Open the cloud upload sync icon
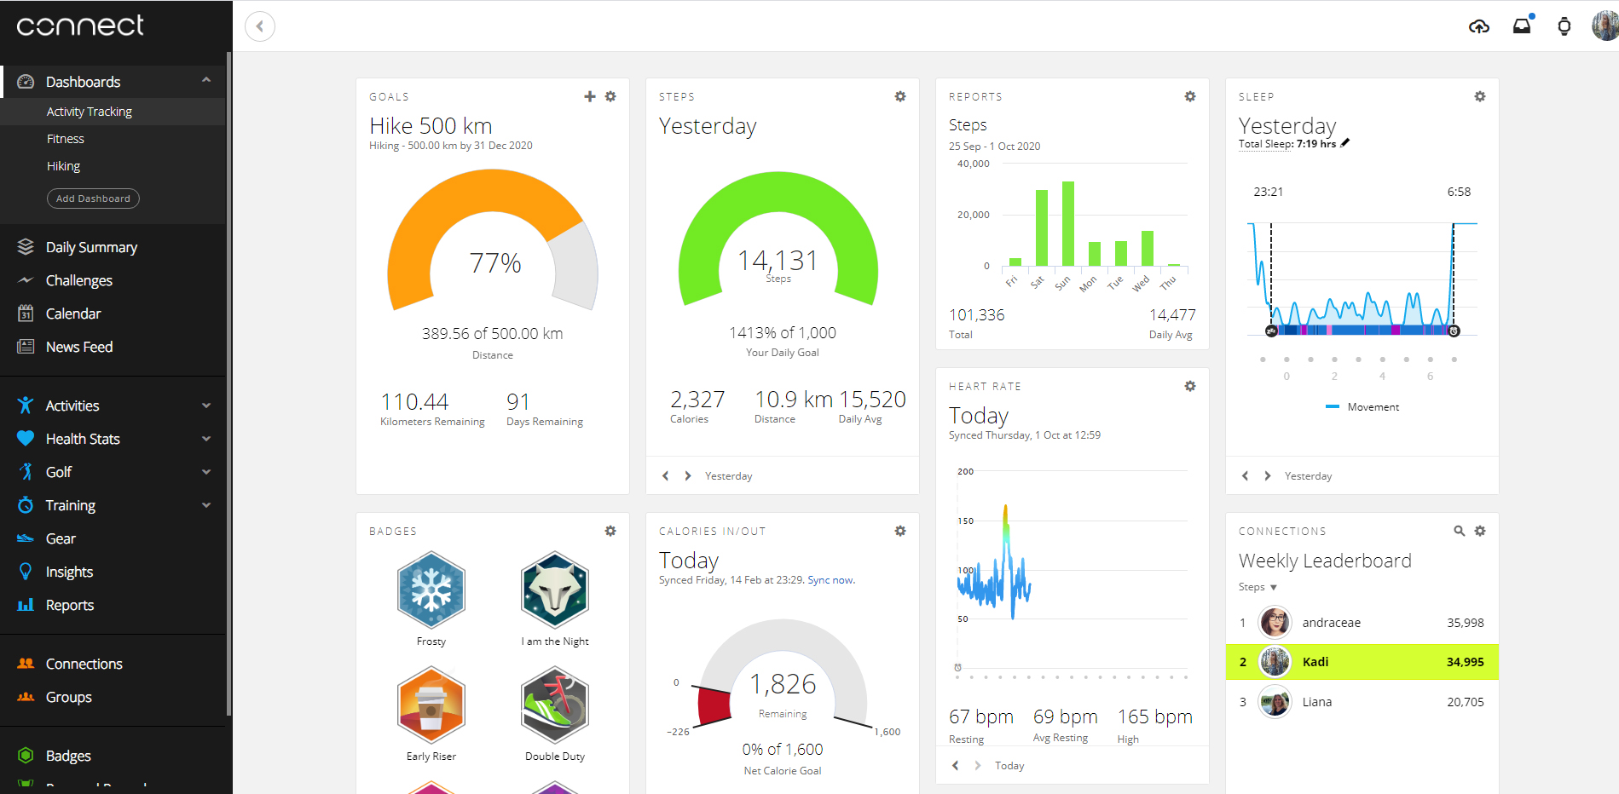The image size is (1619, 794). tap(1479, 26)
